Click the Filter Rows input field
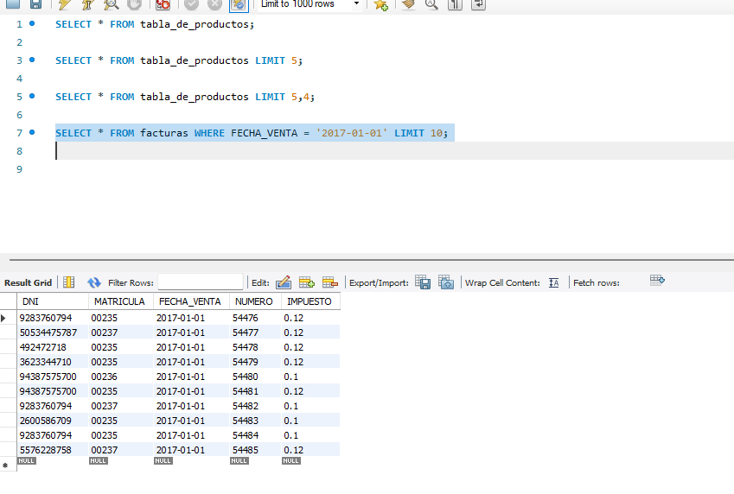 201,282
